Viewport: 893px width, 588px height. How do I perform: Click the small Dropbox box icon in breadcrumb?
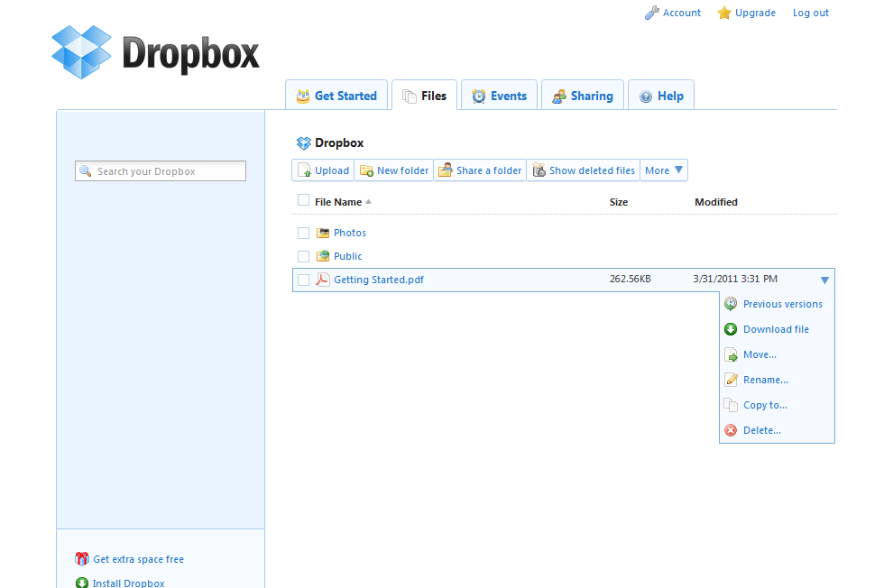point(304,142)
